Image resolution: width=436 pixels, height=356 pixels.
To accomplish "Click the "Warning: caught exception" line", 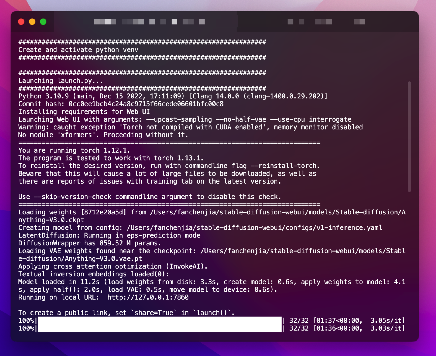I will coord(191,127).
